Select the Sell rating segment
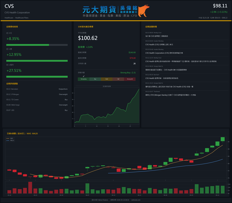The width and height of the screenshot is (232, 203). click(x=118, y=79)
